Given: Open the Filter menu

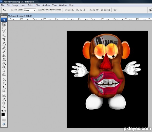Looking at the screenshot, I should 38,5.
